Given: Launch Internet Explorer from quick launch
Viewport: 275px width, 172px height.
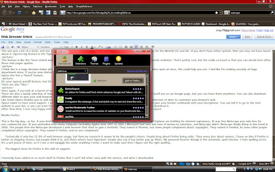Looking at the screenshot, I should 18,169.
